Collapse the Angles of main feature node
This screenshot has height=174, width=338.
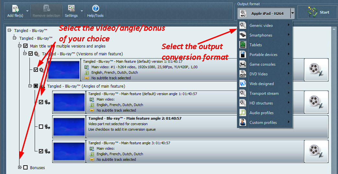click(x=30, y=86)
